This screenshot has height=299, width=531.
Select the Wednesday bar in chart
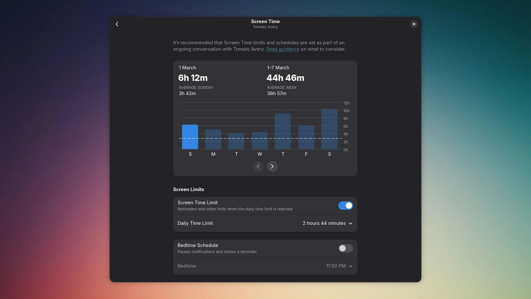[x=260, y=141]
